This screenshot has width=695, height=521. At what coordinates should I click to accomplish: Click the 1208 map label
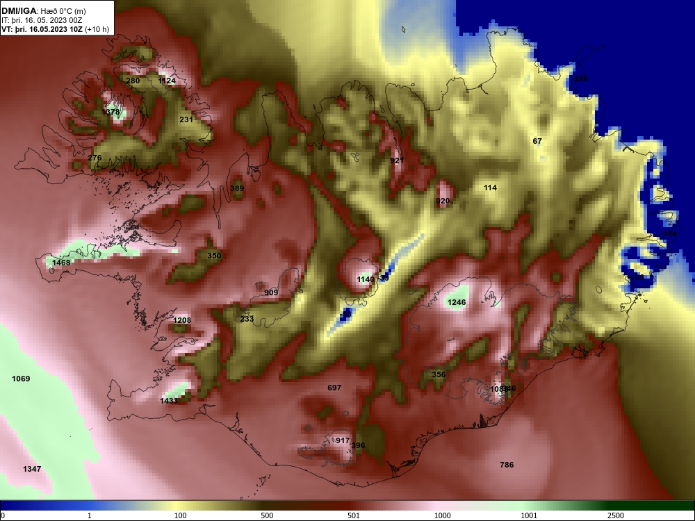point(182,320)
